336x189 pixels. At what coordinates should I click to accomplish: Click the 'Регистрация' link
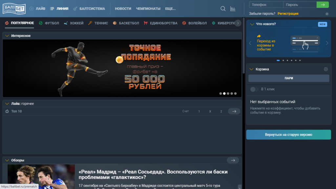tap(288, 13)
